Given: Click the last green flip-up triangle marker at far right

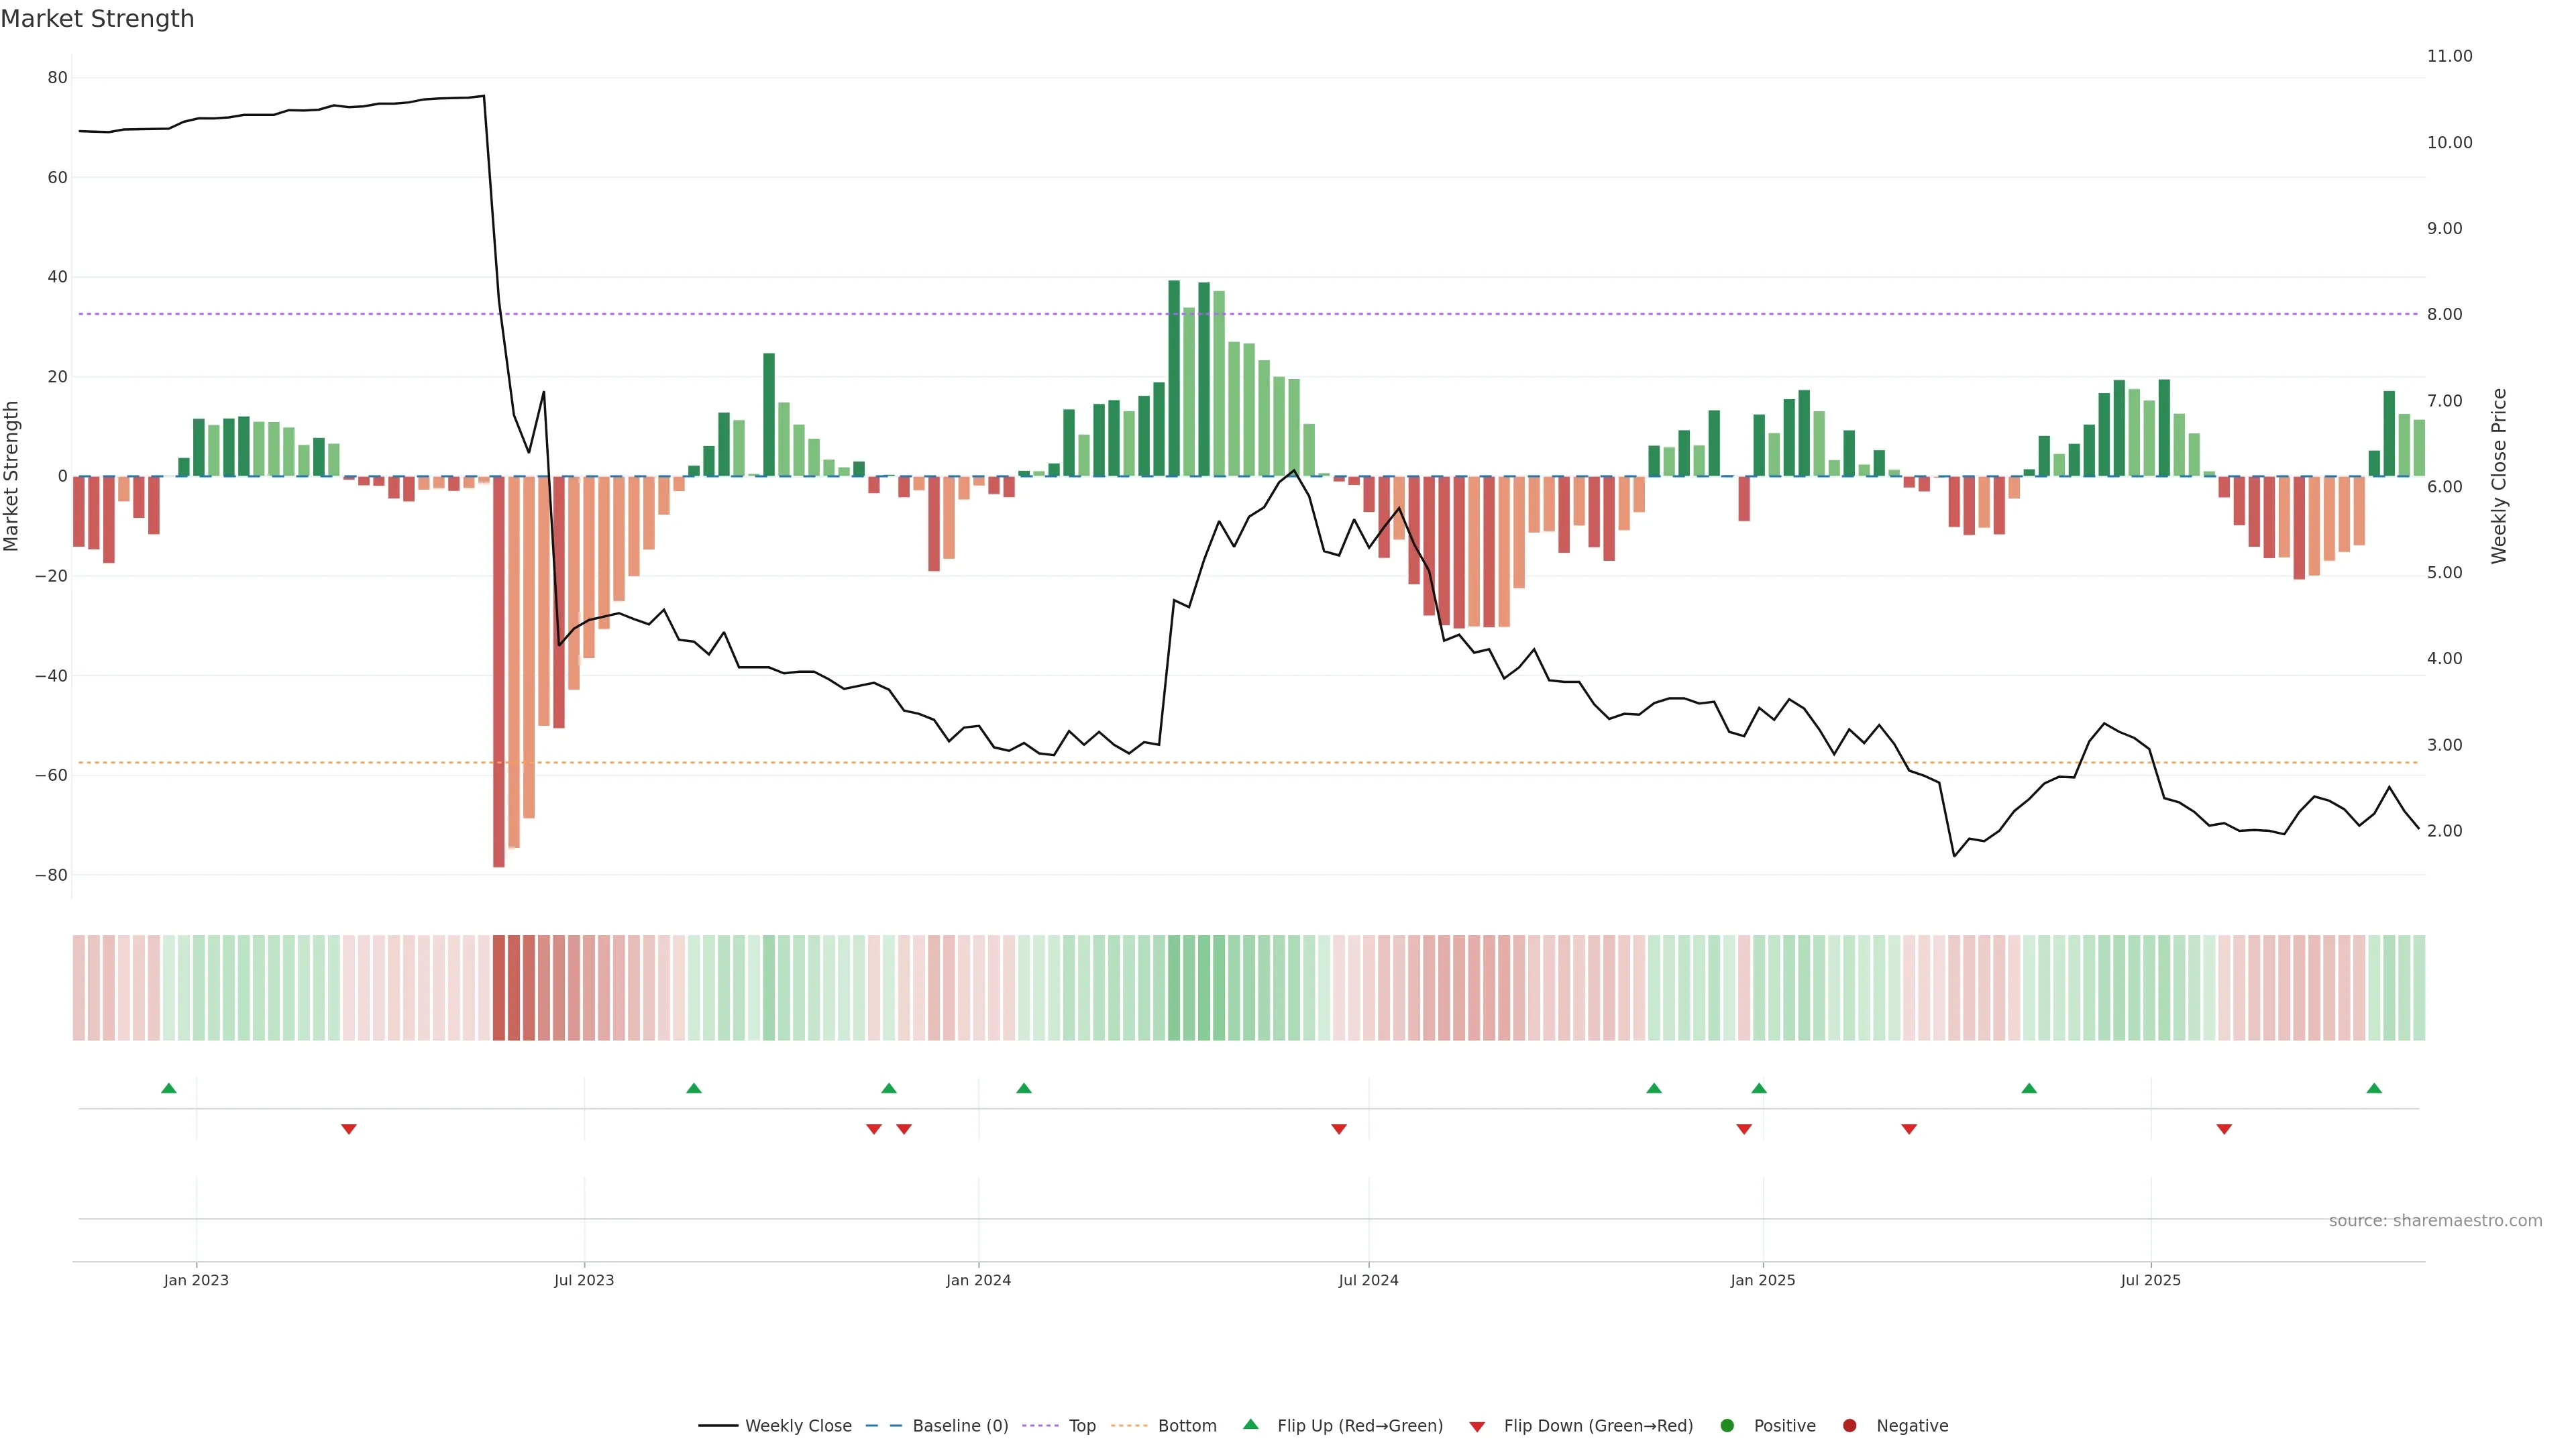Looking at the screenshot, I should pos(2374,1088).
